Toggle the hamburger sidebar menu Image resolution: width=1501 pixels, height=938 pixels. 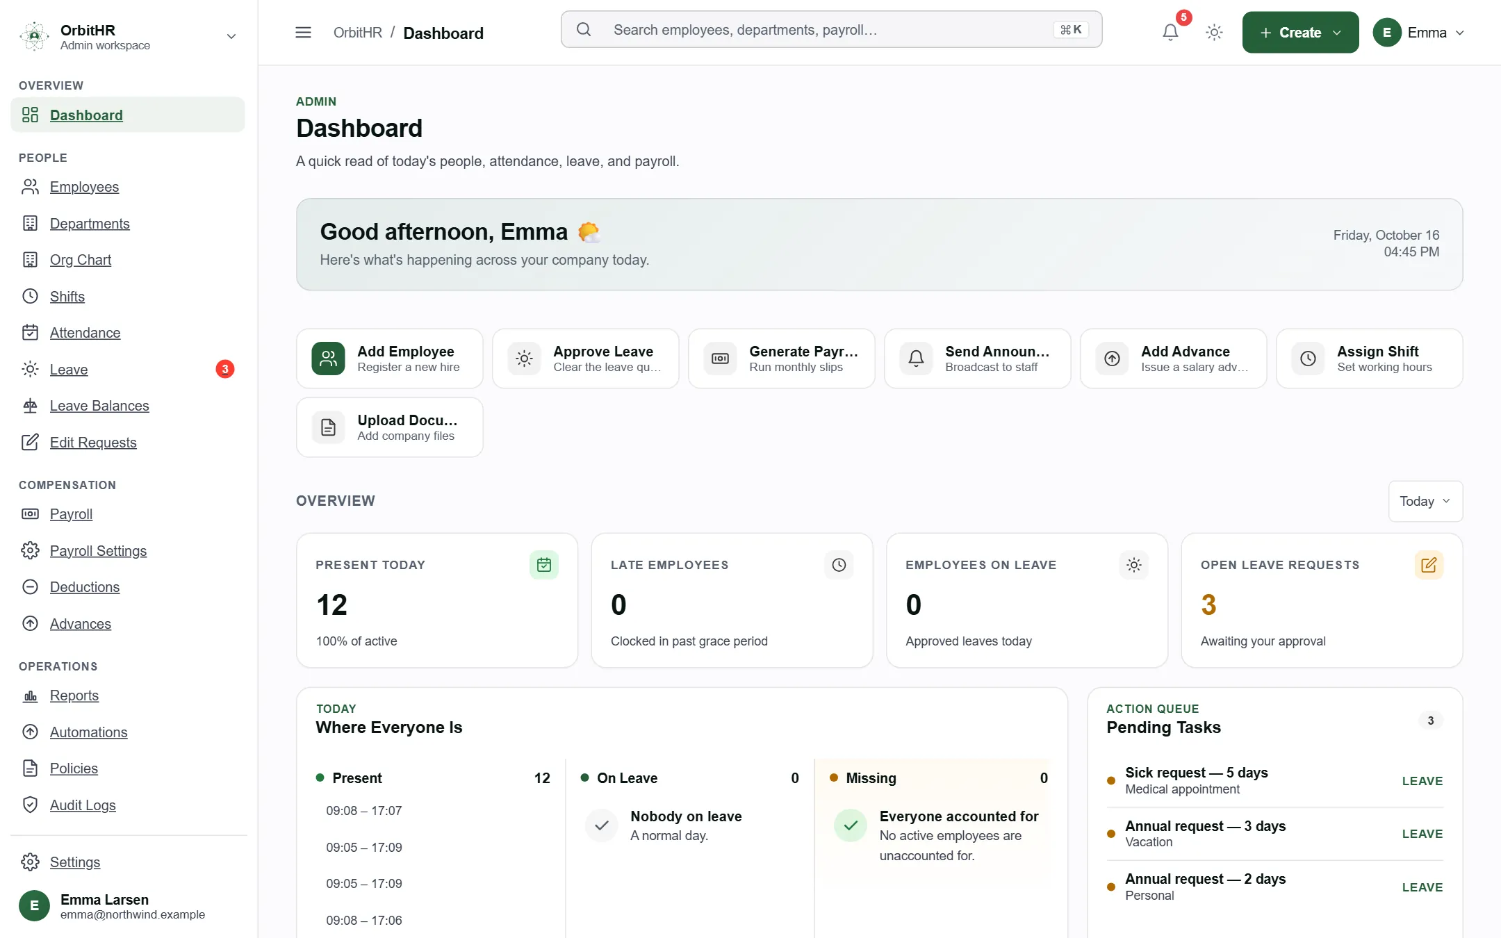pyautogui.click(x=303, y=32)
